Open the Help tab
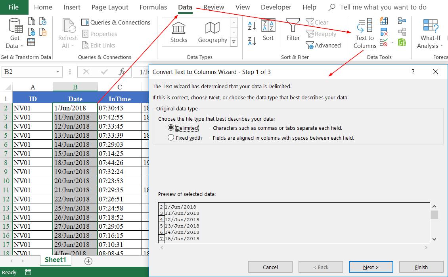The width and height of the screenshot is (448, 277). (309, 7)
